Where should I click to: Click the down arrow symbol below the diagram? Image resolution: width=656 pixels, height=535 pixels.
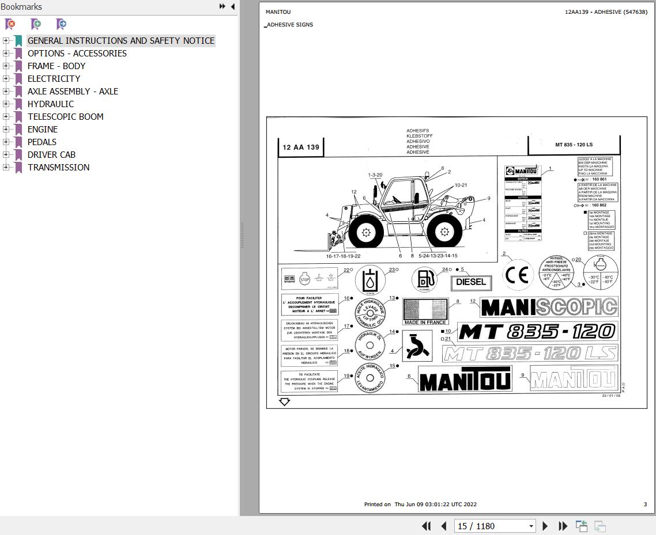(x=285, y=401)
